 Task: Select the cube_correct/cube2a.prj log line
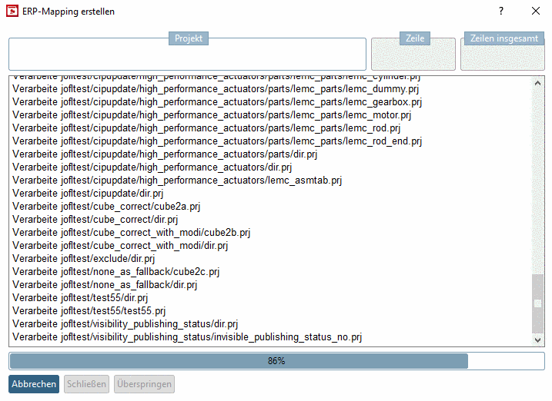pyautogui.click(x=112, y=207)
